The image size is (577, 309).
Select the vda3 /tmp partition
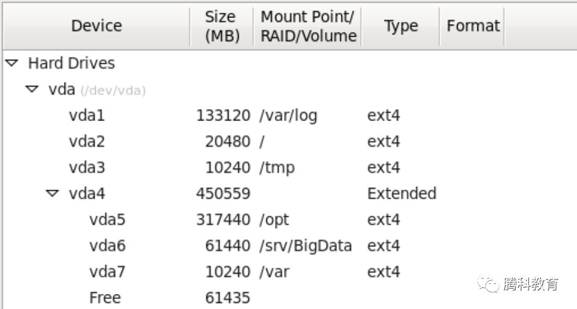[87, 167]
